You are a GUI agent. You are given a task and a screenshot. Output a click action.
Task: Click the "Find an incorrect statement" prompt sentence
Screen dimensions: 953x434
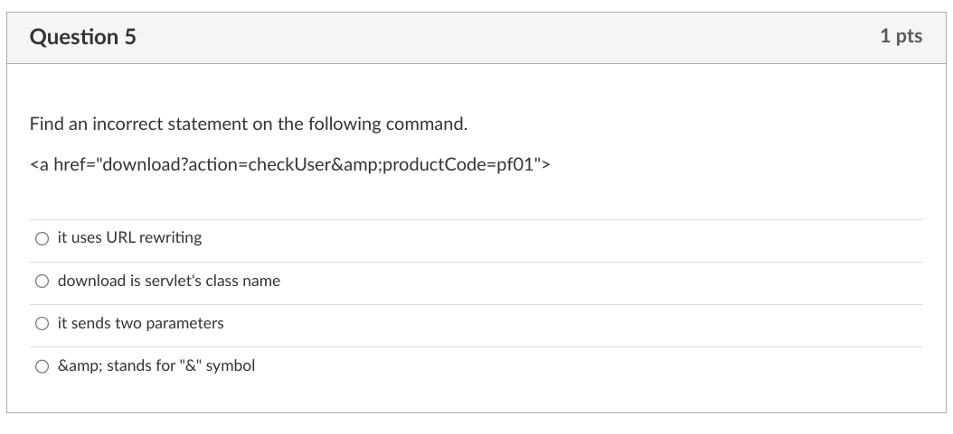[x=249, y=125]
